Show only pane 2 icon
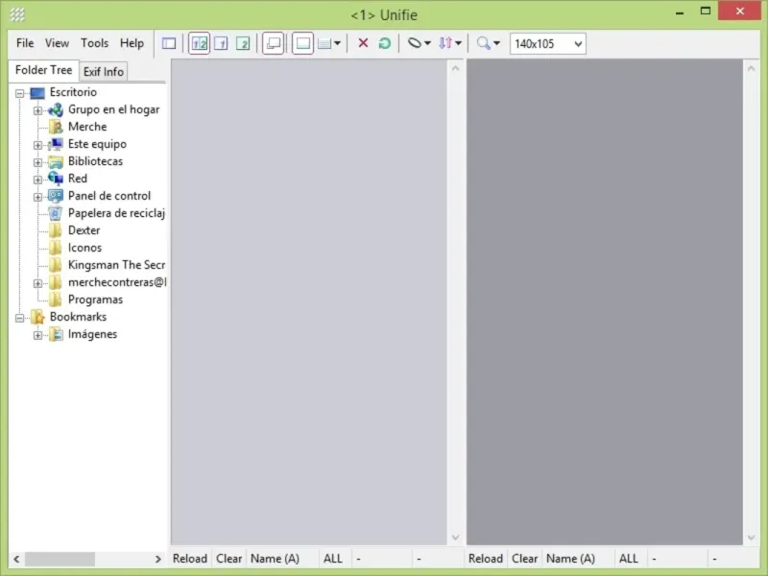The width and height of the screenshot is (768, 576). [243, 43]
